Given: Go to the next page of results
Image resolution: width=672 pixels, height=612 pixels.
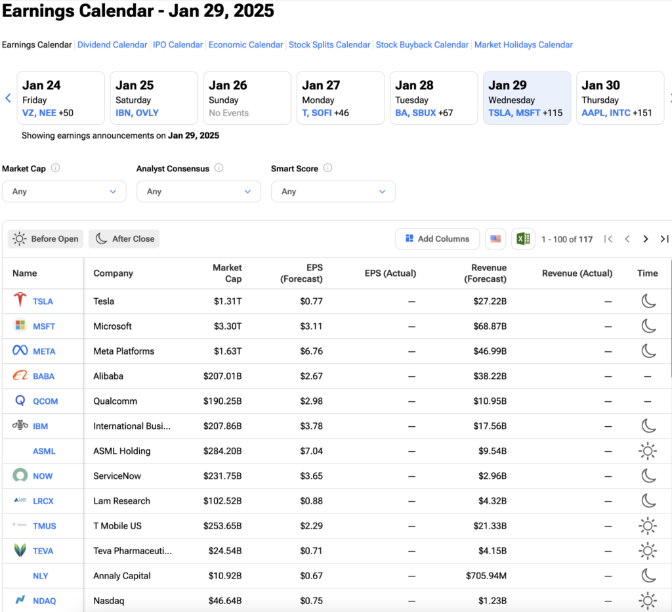Looking at the screenshot, I should tap(646, 239).
